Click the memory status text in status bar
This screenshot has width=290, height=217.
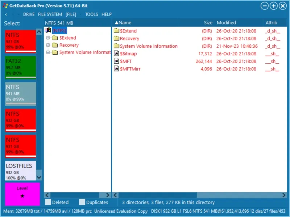pyautogui.click(x=47, y=211)
